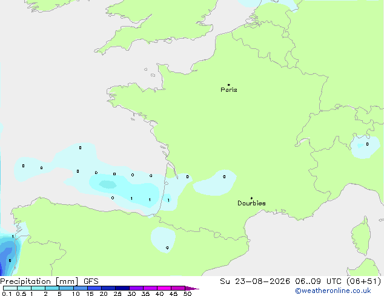The image size is (384, 296).
Task: Click the '(06+51)' forecast offset text
Action: point(363,282)
